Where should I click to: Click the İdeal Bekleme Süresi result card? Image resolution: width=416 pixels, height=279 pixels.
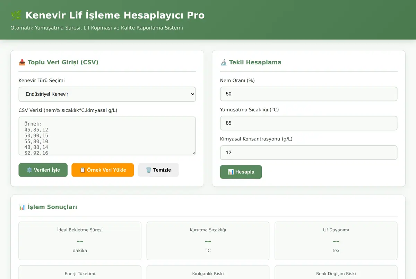pyautogui.click(x=80, y=241)
